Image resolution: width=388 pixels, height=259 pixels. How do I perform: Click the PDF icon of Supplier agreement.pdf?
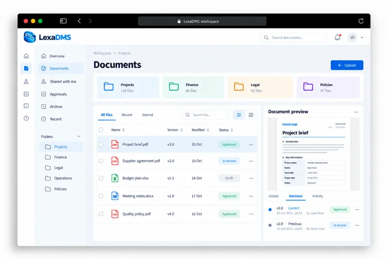click(115, 161)
